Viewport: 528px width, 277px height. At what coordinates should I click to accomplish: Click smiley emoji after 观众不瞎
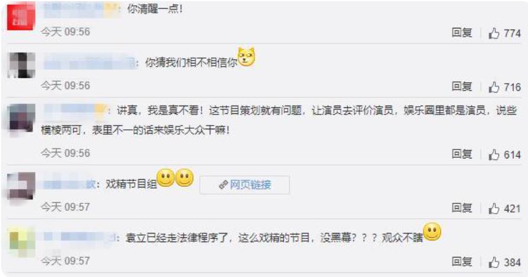coord(432,231)
